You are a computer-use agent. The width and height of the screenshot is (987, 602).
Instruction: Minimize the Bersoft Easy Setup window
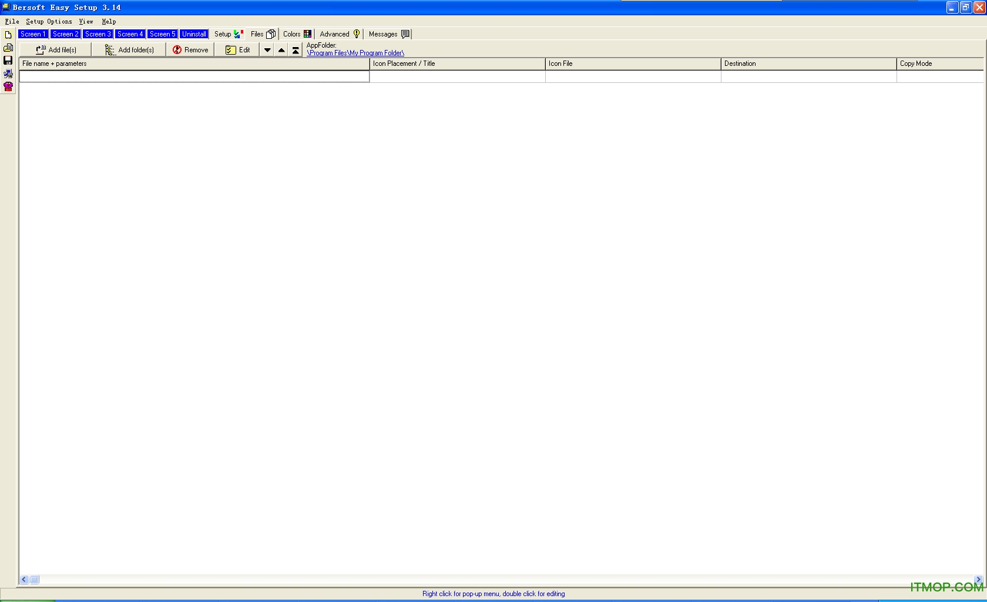(x=952, y=8)
